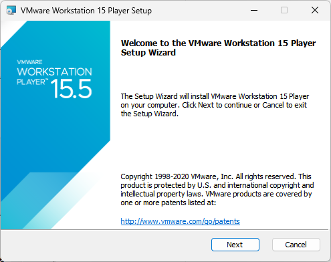
Task: Close the VMware Workstation 15 Player Setup window
Action: tap(315, 10)
